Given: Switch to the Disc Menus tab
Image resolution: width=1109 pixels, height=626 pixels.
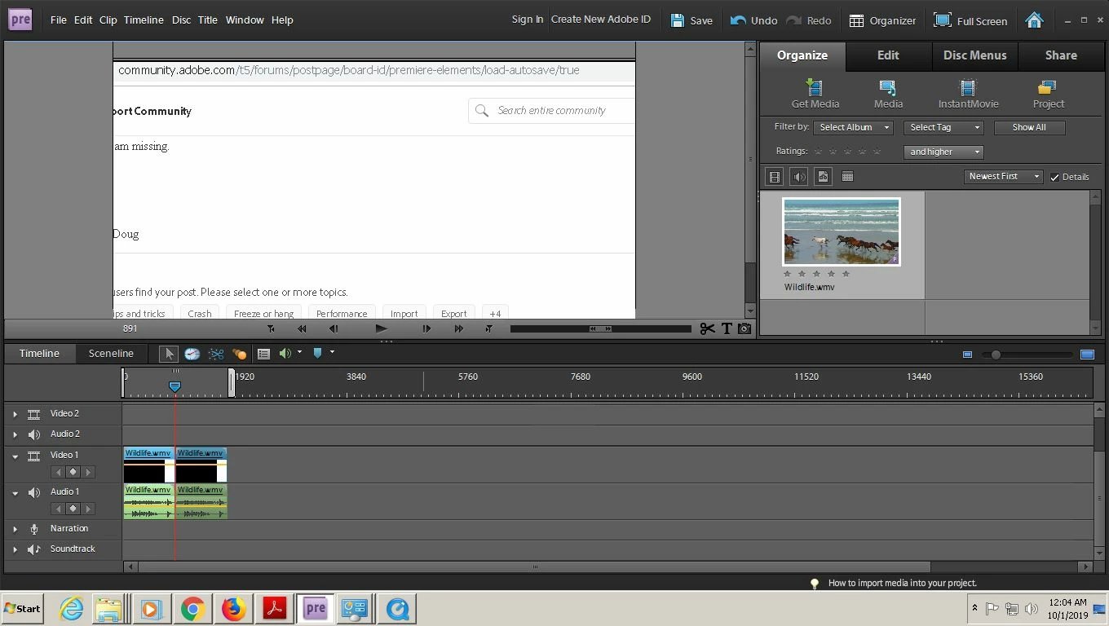Looking at the screenshot, I should pos(974,55).
